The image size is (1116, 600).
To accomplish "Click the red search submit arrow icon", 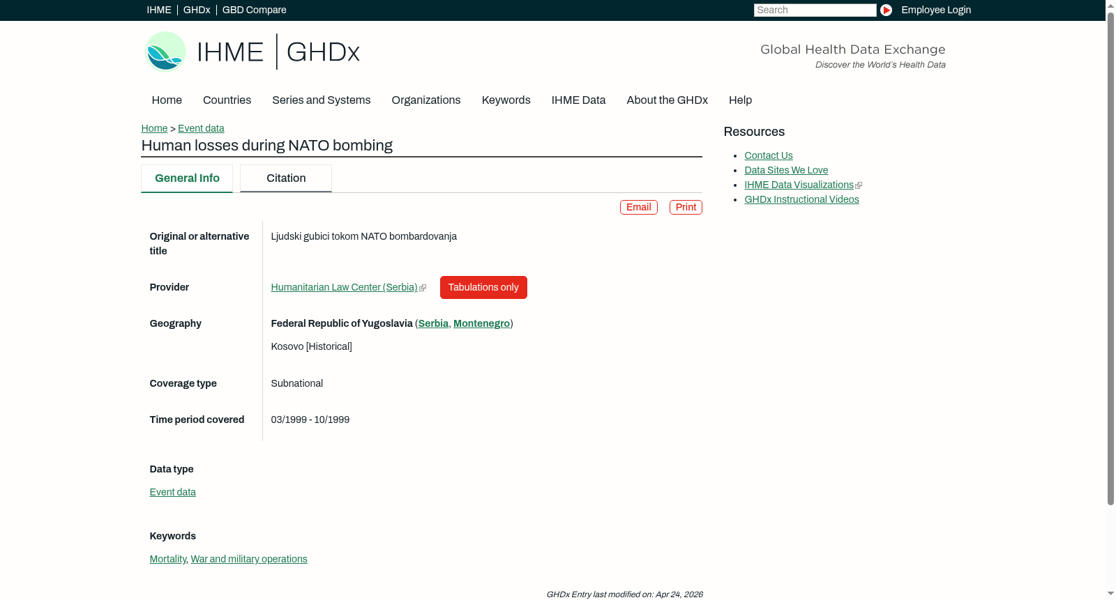I will (886, 10).
